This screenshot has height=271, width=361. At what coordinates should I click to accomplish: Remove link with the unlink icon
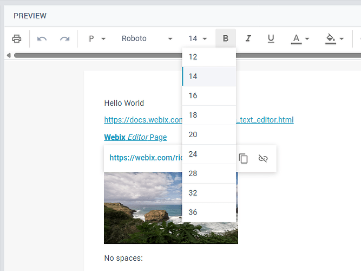coord(263,158)
